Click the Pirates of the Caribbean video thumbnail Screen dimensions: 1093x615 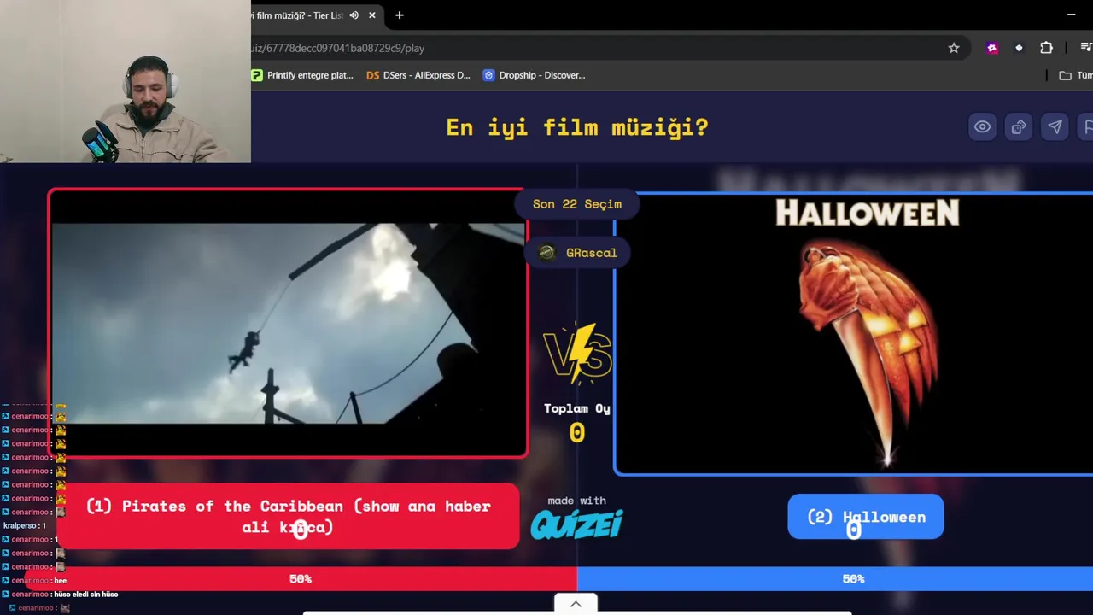[289, 324]
